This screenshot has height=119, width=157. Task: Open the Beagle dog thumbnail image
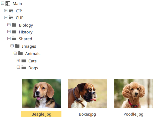41,93
